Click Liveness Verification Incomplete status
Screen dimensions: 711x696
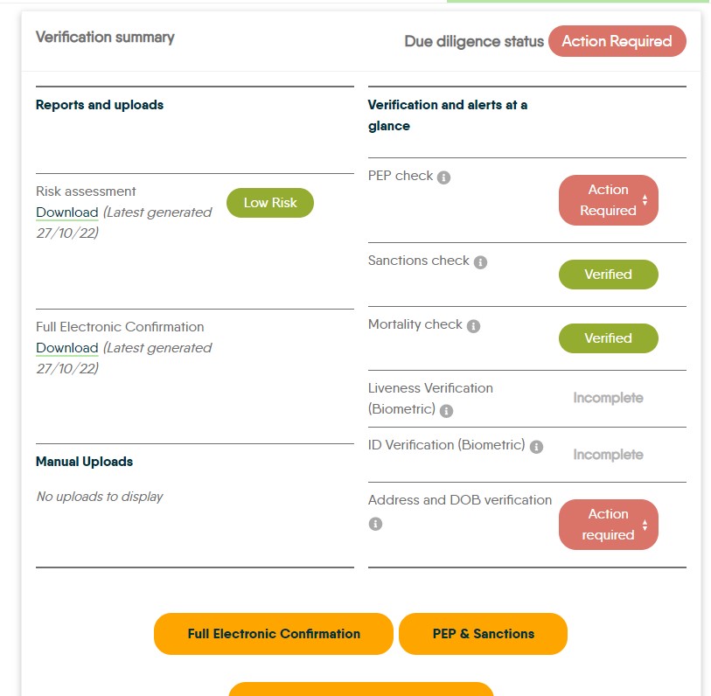click(x=608, y=398)
